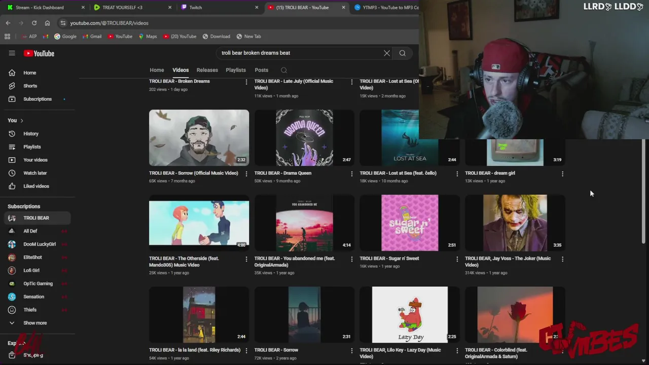This screenshot has width=649, height=365.
Task: Open more options for Sugar n' Sweet video
Action: click(457, 259)
